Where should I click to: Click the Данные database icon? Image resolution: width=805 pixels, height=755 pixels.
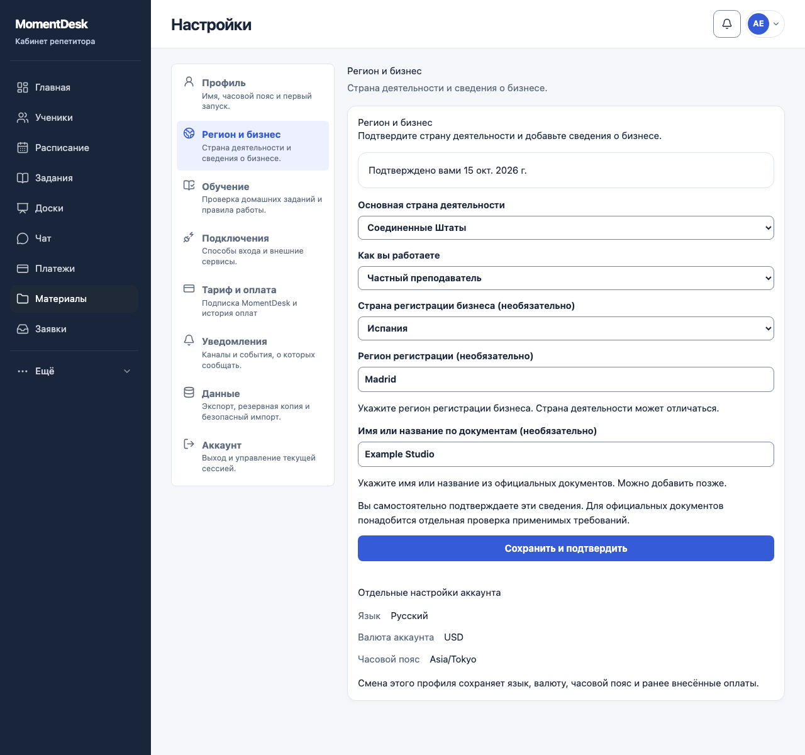coord(189,393)
